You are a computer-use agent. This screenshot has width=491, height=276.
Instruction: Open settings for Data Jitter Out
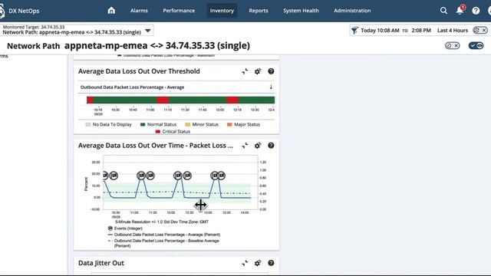[x=258, y=263]
